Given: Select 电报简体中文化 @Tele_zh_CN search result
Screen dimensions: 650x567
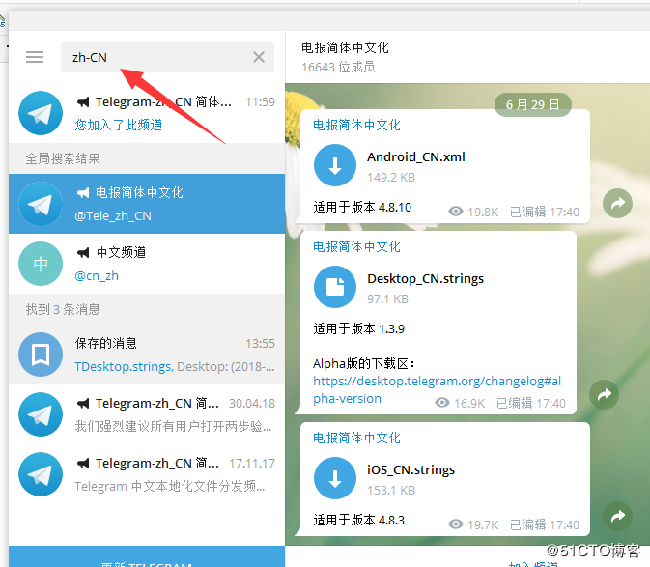Looking at the screenshot, I should click(147, 204).
